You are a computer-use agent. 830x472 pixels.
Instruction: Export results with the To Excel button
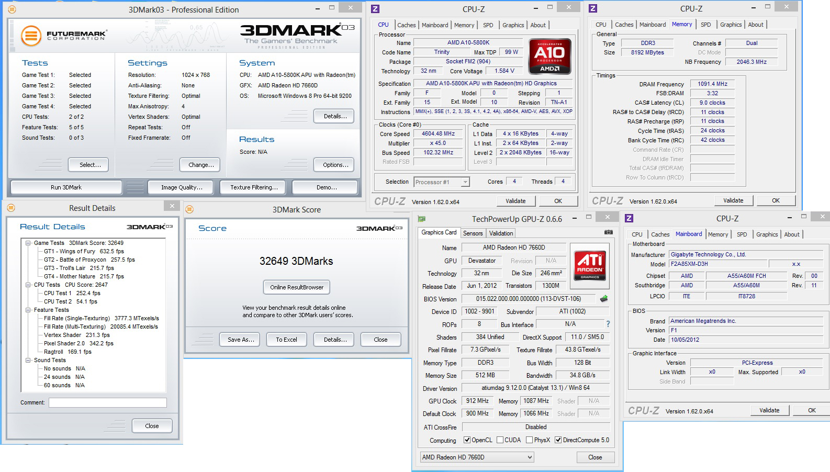[286, 340]
